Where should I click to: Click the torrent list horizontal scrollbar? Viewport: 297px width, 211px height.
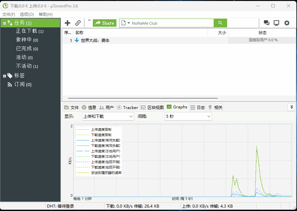click(x=143, y=98)
